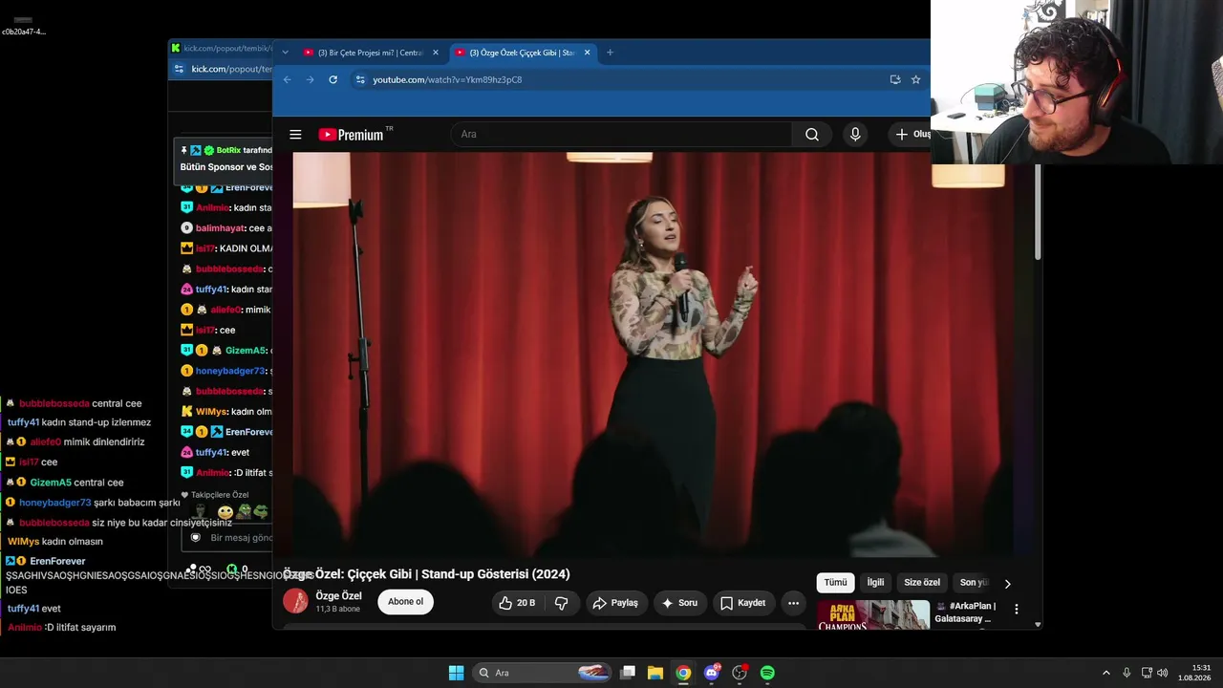Screen dimensions: 1223x688
Task: Select chat user tuffy41 saying evet
Action: pyautogui.click(x=24, y=609)
